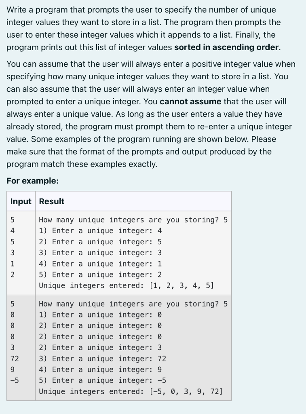This screenshot has height=414, width=306.
Task: Click '3) Enter a unique integer: 3' line
Action: tap(100, 253)
